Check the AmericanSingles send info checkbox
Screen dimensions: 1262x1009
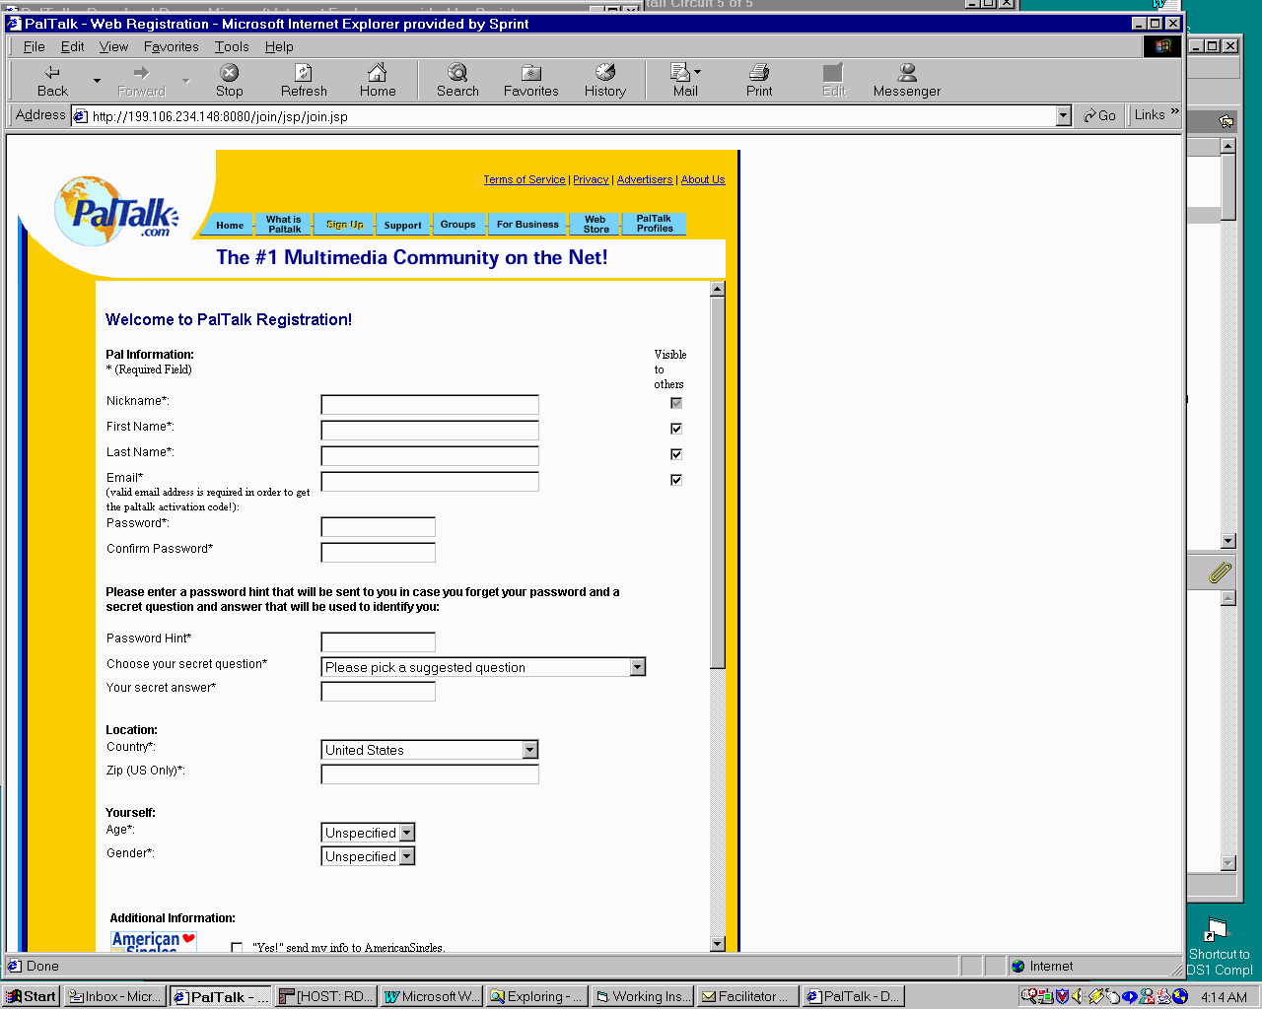pos(237,947)
